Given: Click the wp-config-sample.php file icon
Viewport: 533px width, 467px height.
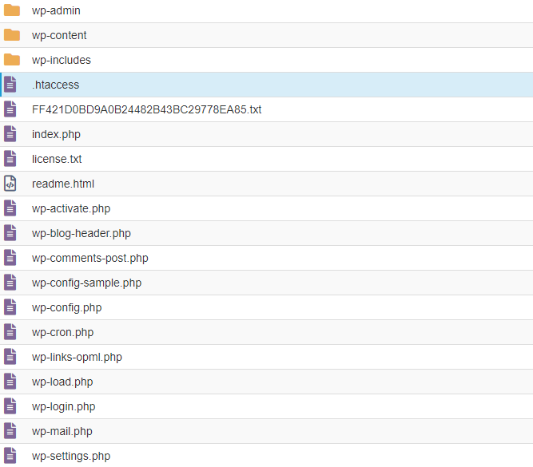Looking at the screenshot, I should click(x=10, y=283).
